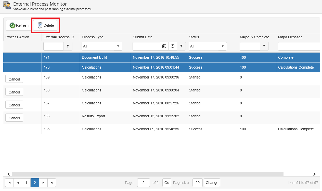Jump to the last page of results
This screenshot has height=191, width=322.
(x=52, y=183)
